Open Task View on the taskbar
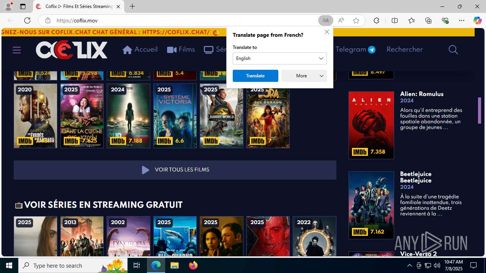486x273 pixels. (x=137, y=265)
